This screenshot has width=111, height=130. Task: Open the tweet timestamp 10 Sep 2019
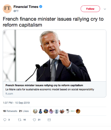click(x=16, y=103)
